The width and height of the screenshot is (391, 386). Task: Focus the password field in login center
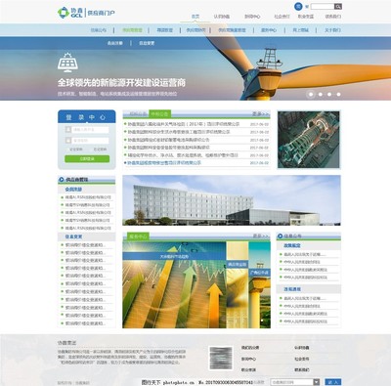coord(90,141)
